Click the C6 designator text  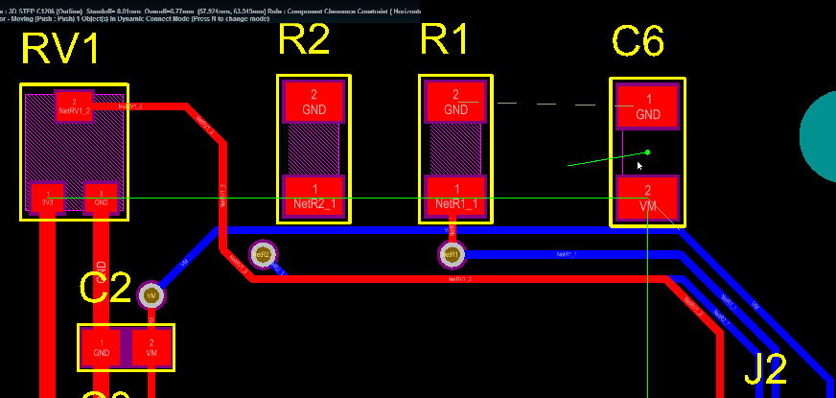pos(638,42)
